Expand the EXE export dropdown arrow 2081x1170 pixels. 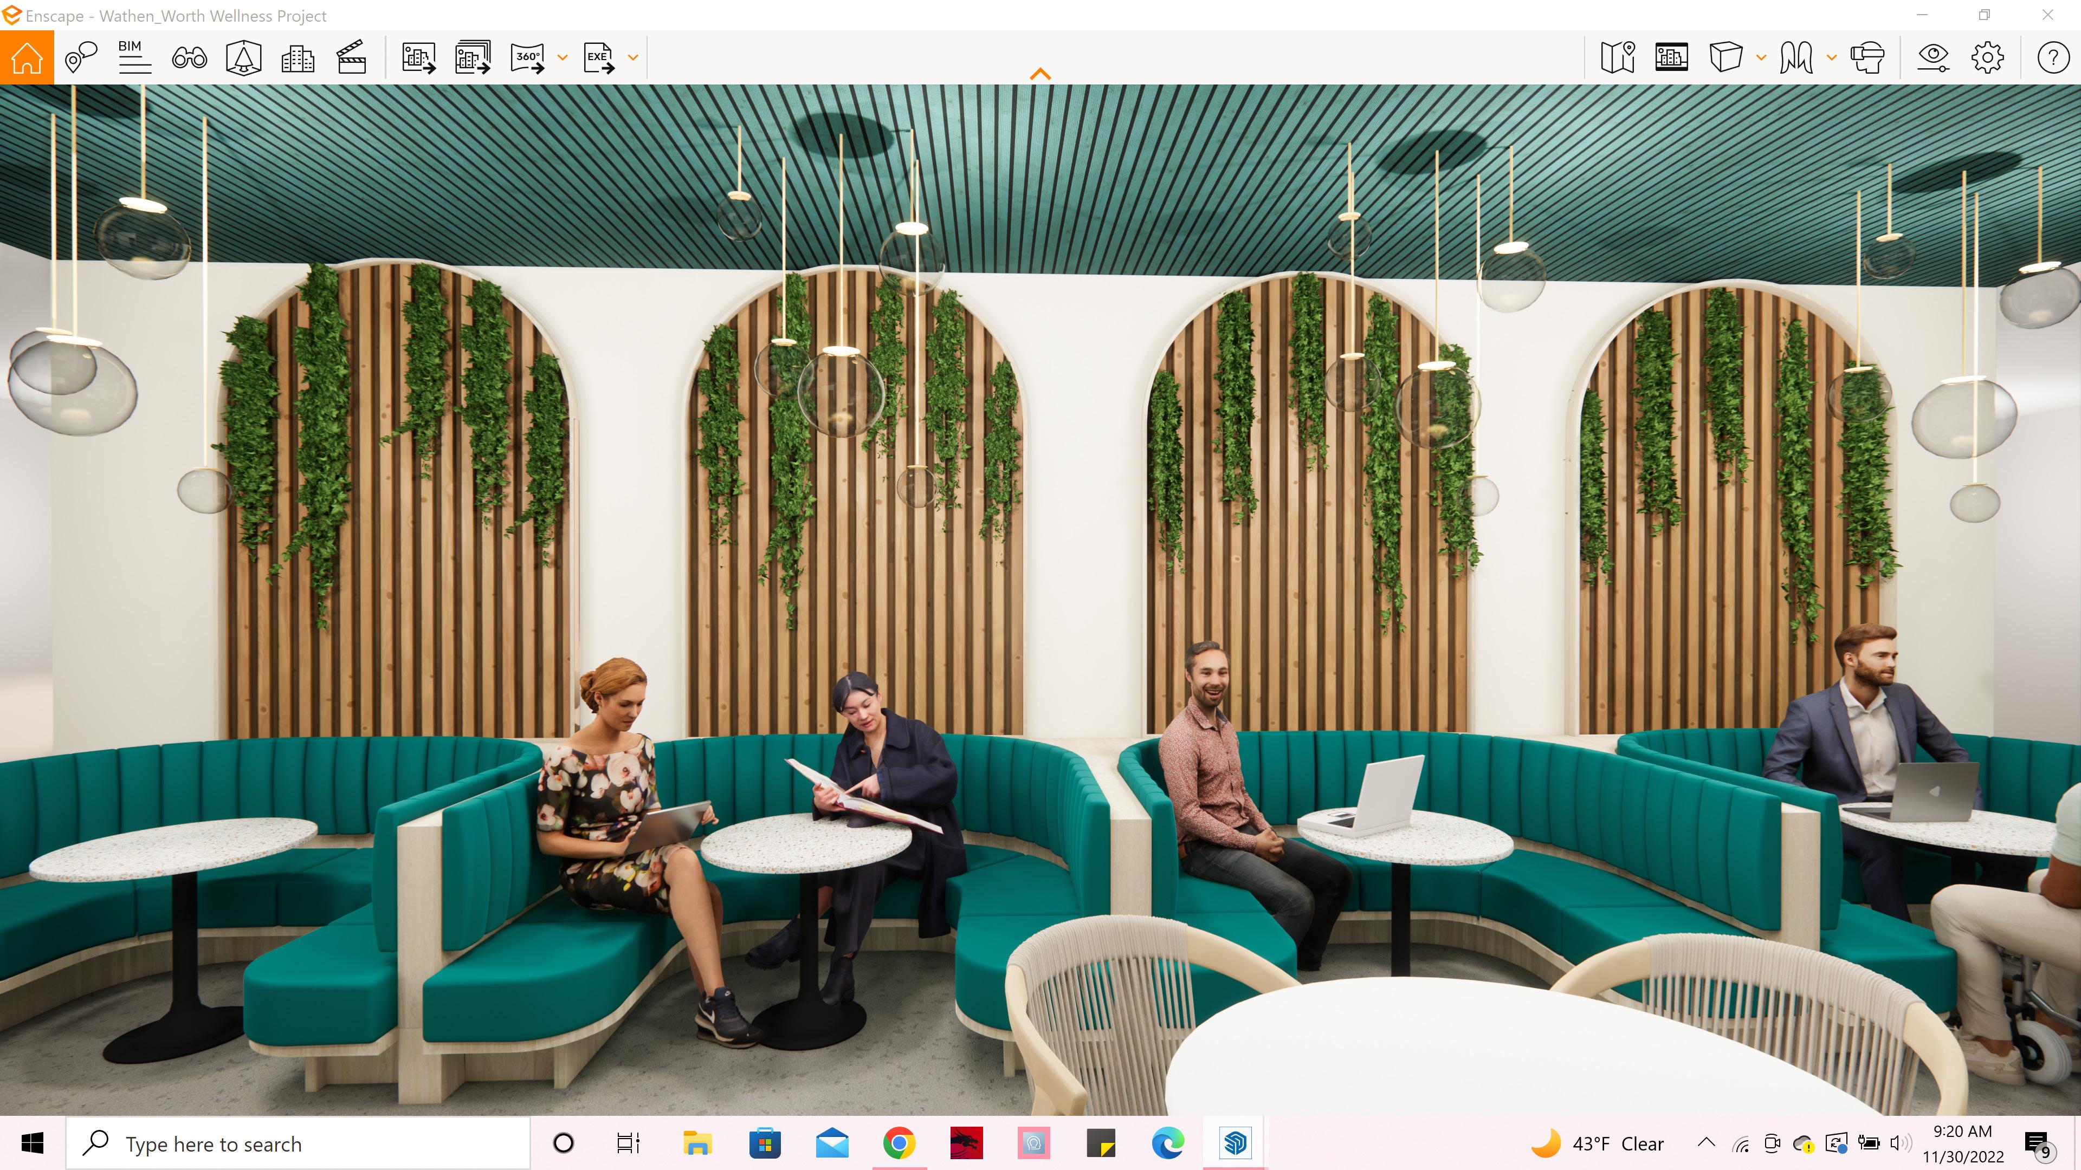tap(634, 57)
